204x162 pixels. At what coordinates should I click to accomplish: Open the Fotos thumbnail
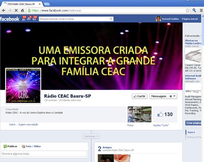click(140, 114)
